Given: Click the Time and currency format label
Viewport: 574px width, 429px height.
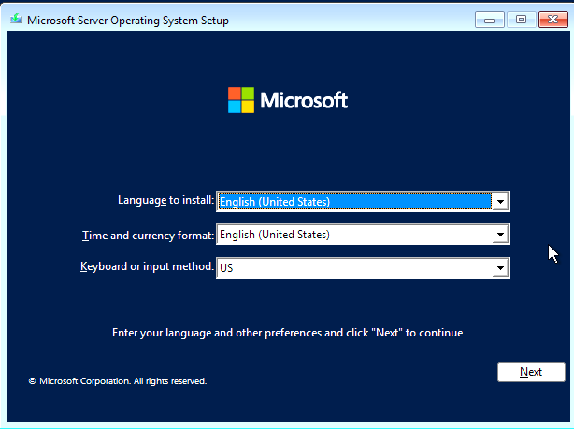Looking at the screenshot, I should (x=149, y=235).
